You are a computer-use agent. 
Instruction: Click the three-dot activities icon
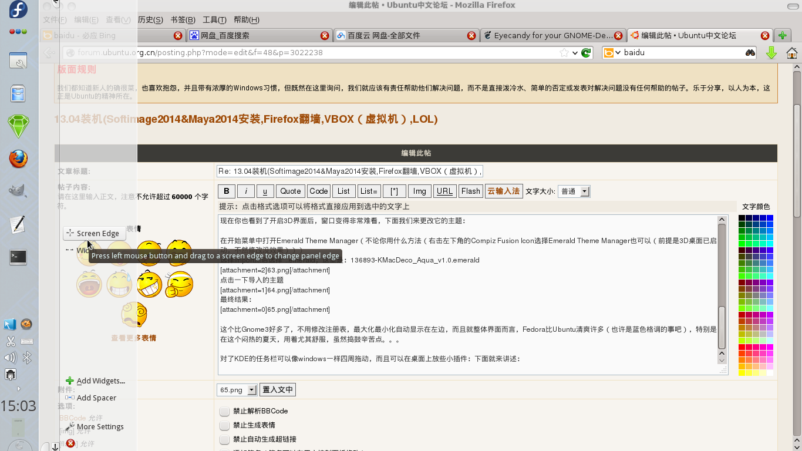click(x=18, y=32)
